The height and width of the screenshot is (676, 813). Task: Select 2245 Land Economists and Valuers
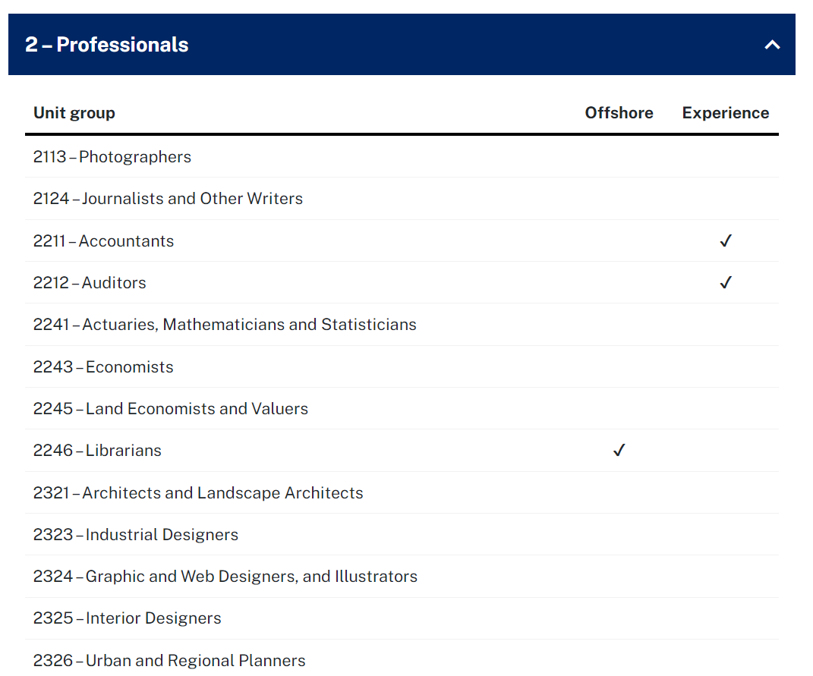[x=171, y=409]
